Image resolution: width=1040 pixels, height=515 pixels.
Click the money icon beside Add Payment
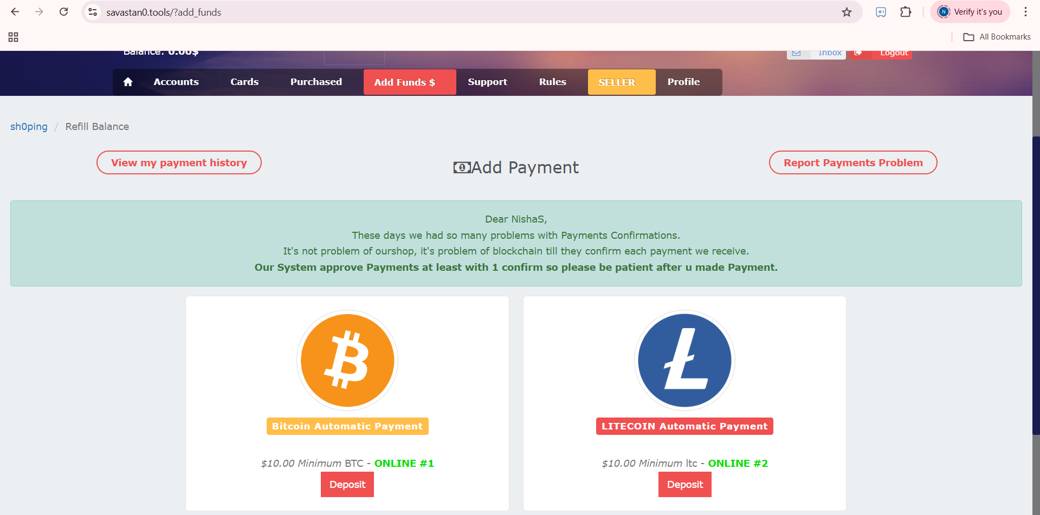pyautogui.click(x=462, y=168)
